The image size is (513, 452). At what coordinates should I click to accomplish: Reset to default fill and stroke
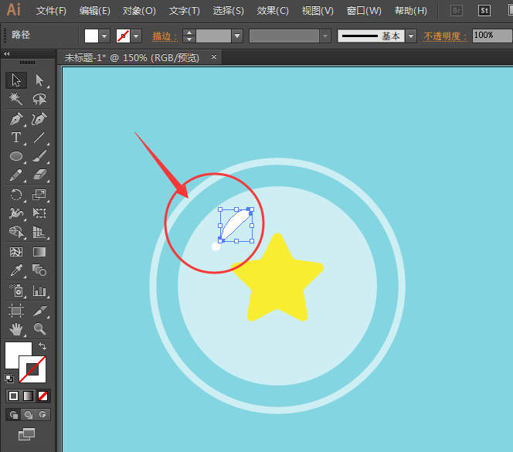coord(9,379)
